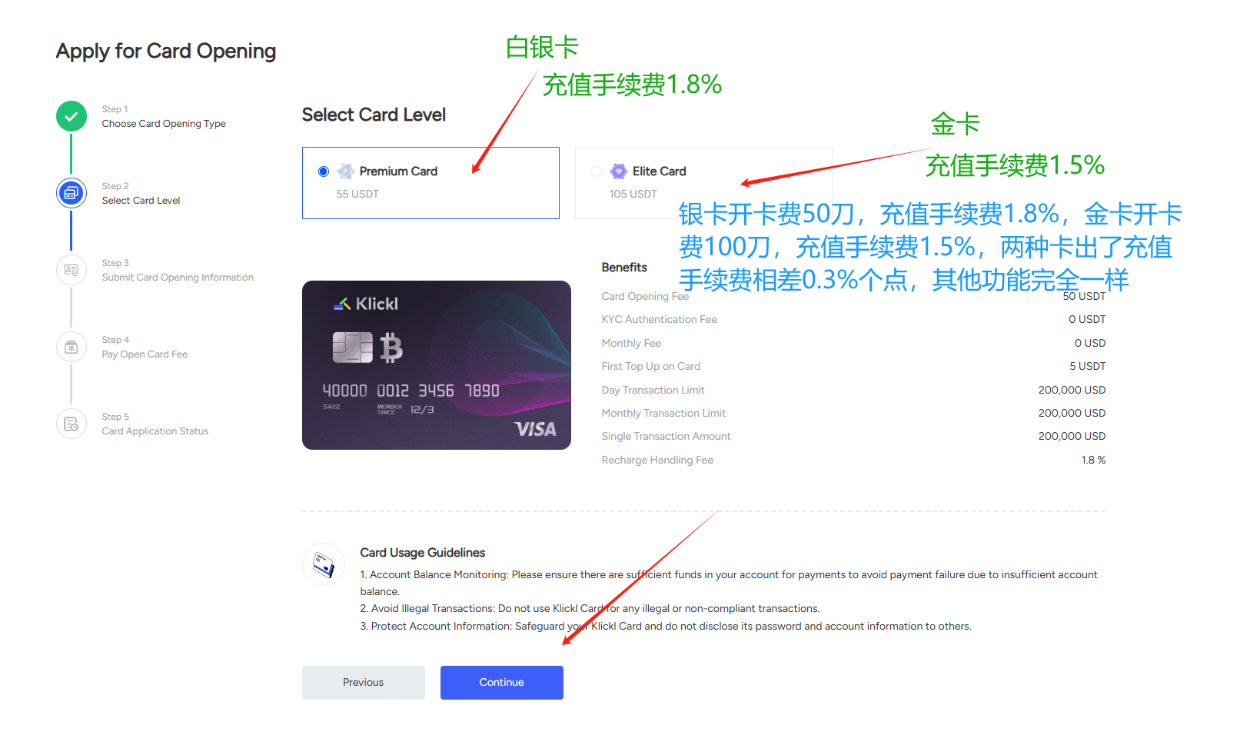Viewport: 1250px width, 755px height.
Task: Click the Step 5 application status icon
Action: click(x=71, y=424)
